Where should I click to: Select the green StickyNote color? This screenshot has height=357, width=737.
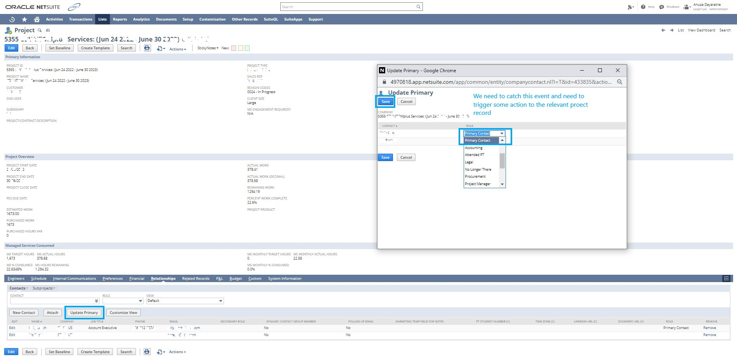(247, 48)
